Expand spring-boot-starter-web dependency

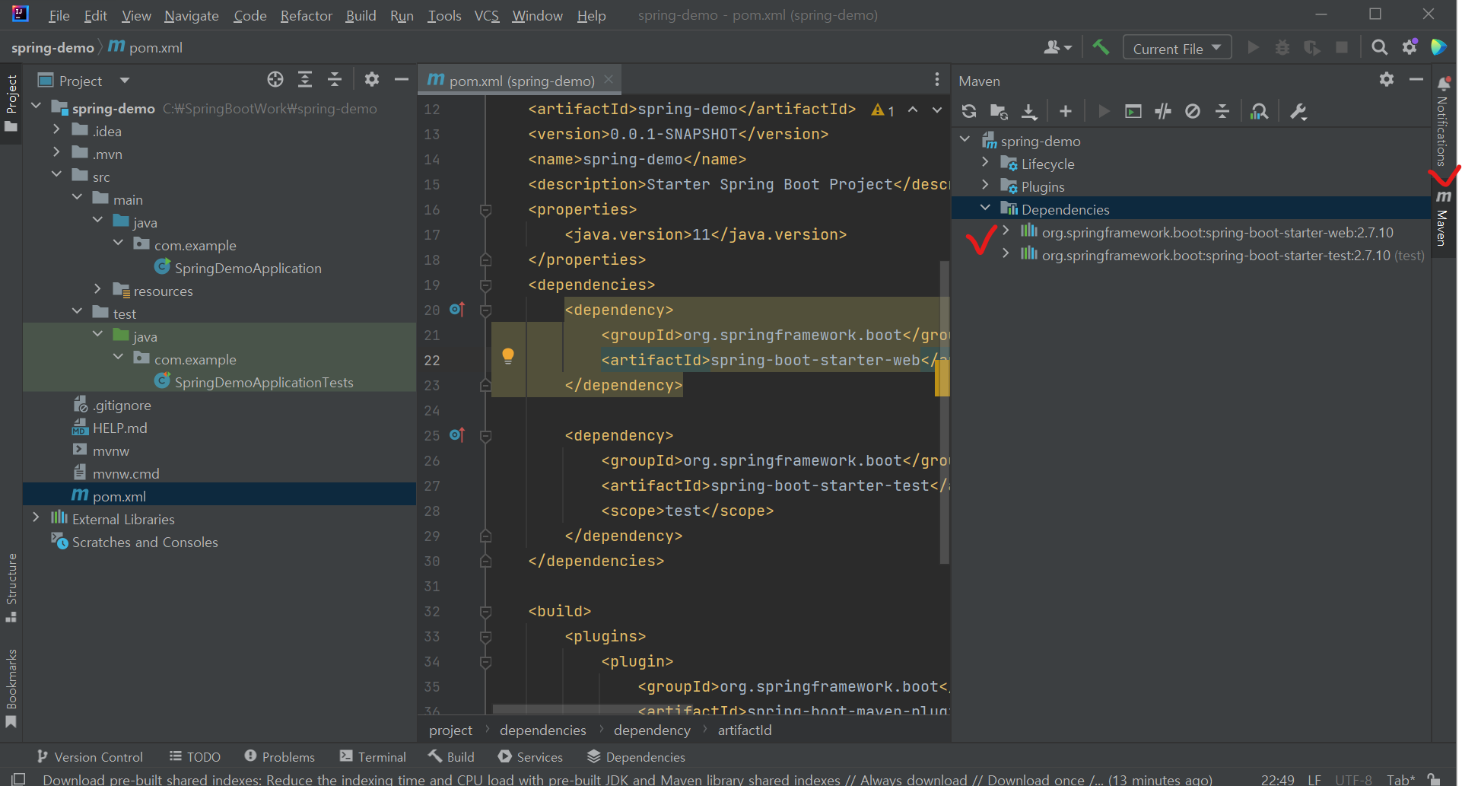[1006, 231]
